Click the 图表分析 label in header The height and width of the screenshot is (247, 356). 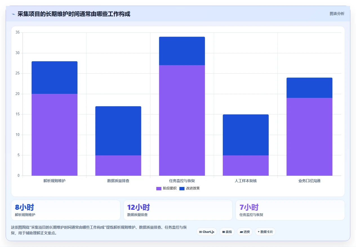tap(337, 14)
